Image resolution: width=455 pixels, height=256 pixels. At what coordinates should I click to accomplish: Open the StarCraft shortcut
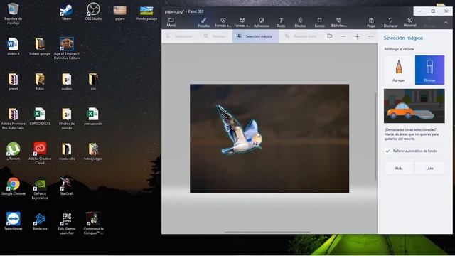coord(66,186)
